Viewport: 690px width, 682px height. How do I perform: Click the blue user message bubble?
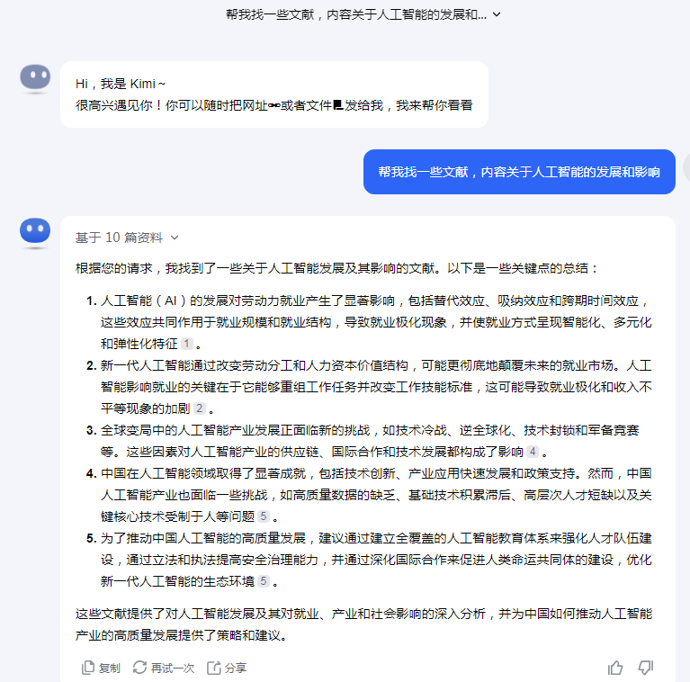519,172
